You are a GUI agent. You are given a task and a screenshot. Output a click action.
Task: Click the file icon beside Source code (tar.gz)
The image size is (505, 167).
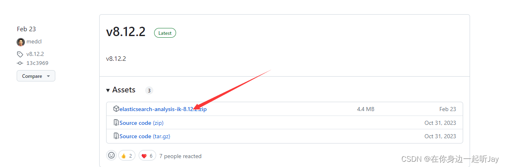click(116, 136)
